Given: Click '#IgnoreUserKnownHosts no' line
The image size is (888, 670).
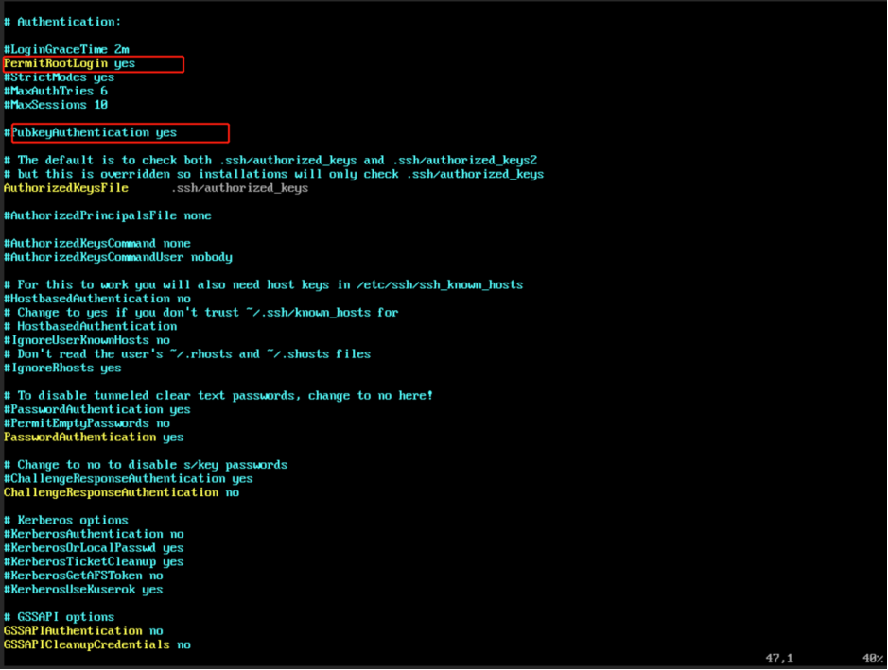Looking at the screenshot, I should pyautogui.click(x=87, y=340).
